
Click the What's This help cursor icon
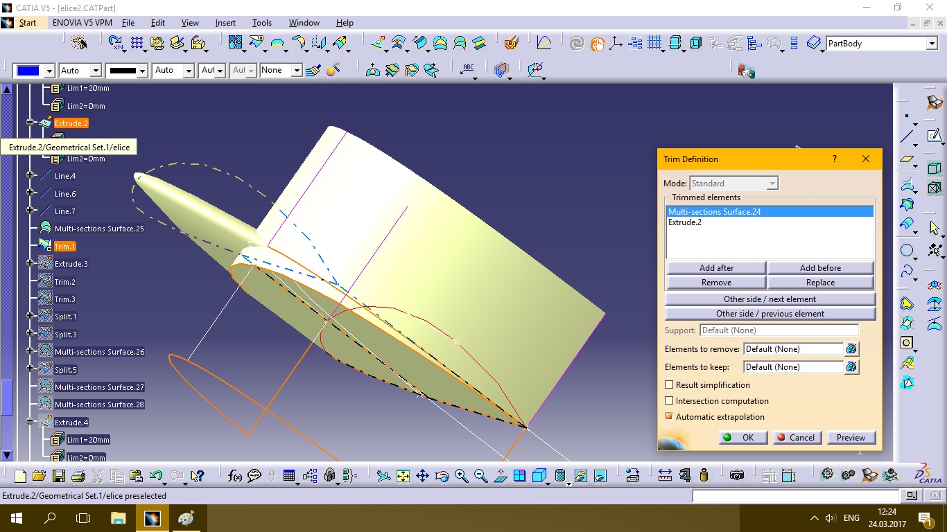pyautogui.click(x=198, y=476)
